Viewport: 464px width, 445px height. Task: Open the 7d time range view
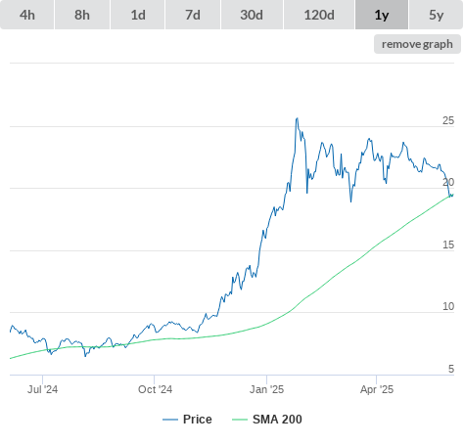tap(193, 15)
